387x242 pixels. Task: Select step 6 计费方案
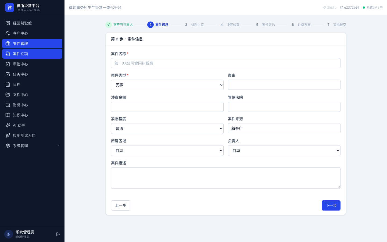pos(300,25)
